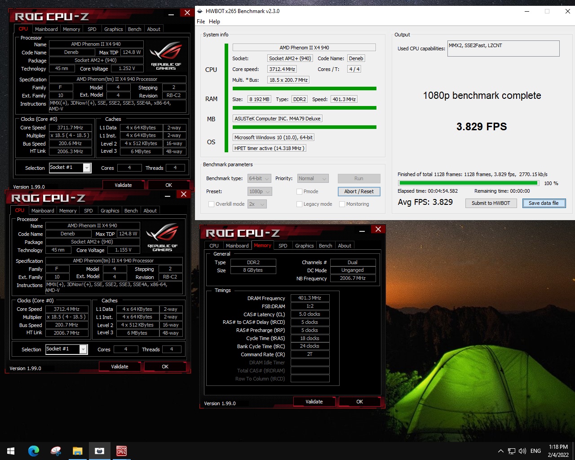Open About tab in CPU-Z showing 1.252 V
The image size is (575, 460).
click(x=154, y=29)
